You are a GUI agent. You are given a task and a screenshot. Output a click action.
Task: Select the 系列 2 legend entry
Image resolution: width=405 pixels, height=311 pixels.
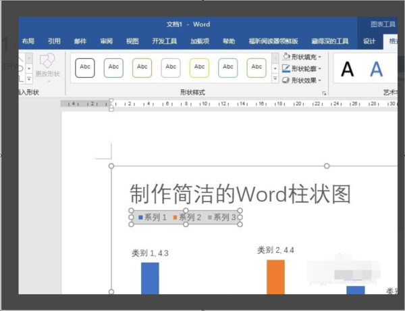[x=187, y=218]
